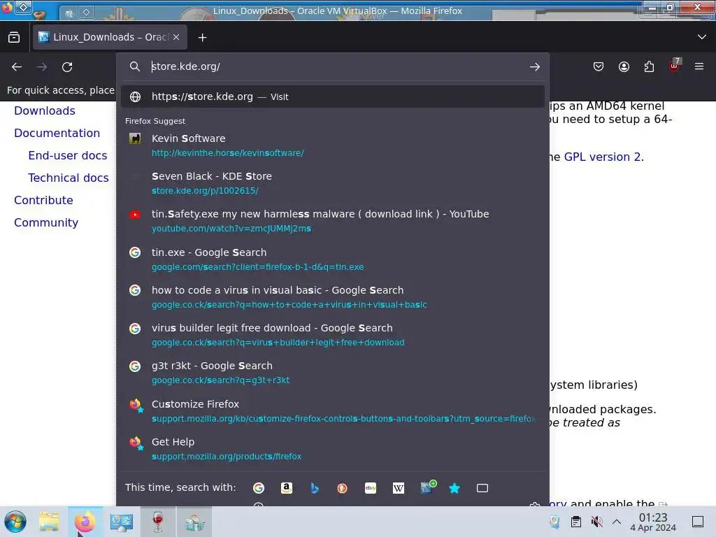This screenshot has height=537, width=716.
Task: Open the Contribute sidebar link
Action: 43,200
